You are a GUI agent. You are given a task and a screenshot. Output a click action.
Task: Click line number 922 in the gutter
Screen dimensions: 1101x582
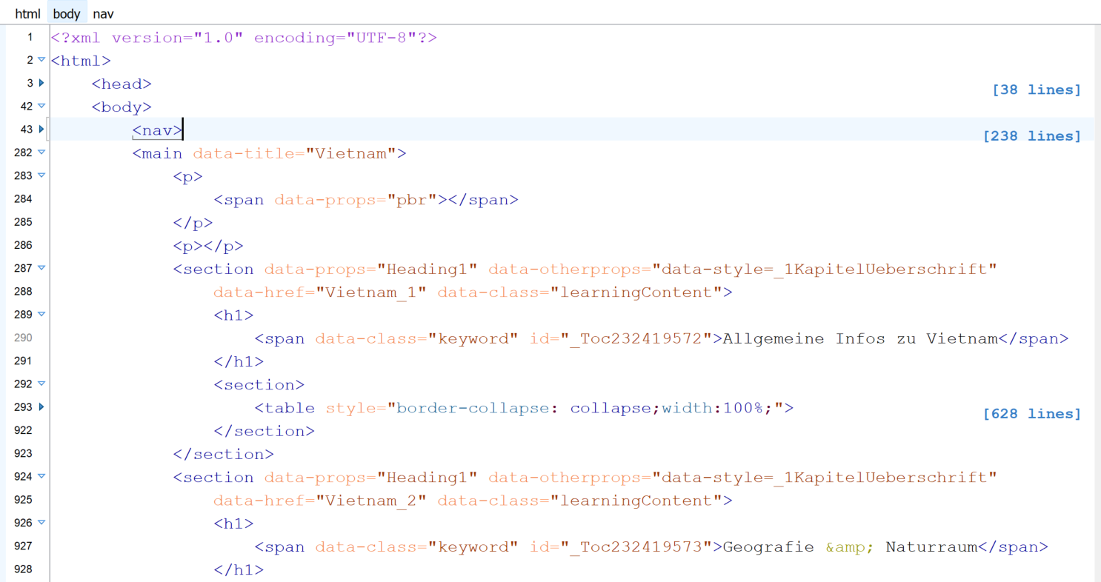pos(23,430)
